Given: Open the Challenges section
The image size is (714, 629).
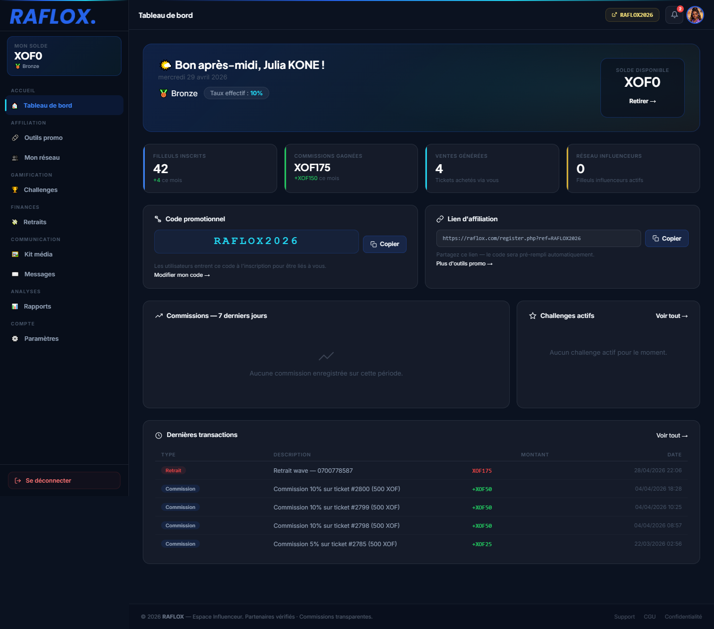Looking at the screenshot, I should (64, 190).
